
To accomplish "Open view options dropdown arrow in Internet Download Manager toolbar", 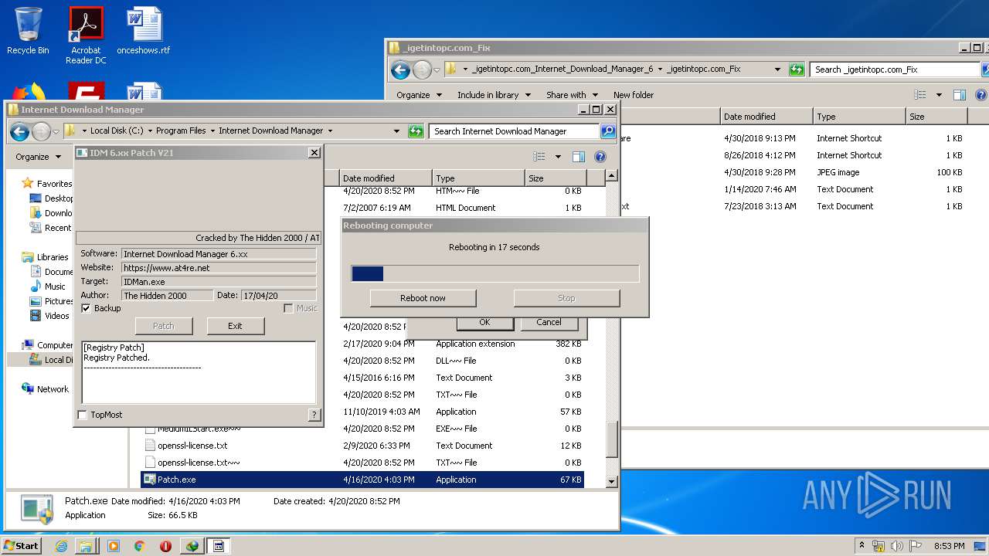I will click(558, 157).
